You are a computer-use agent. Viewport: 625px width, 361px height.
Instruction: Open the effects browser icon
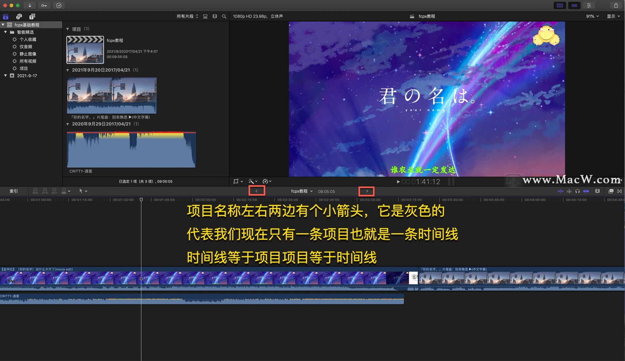point(611,191)
